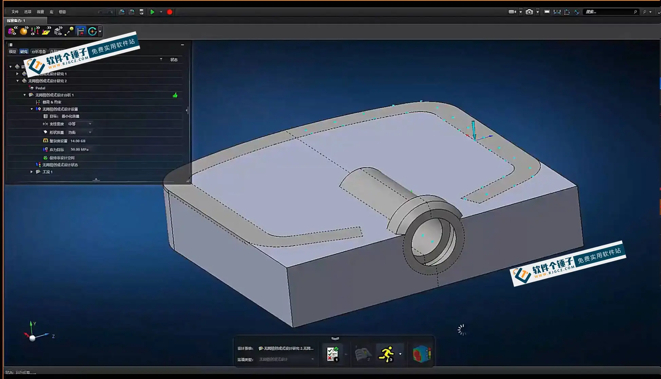The width and height of the screenshot is (661, 379).
Task: Open the search options dropdown arrow
Action: pos(650,12)
